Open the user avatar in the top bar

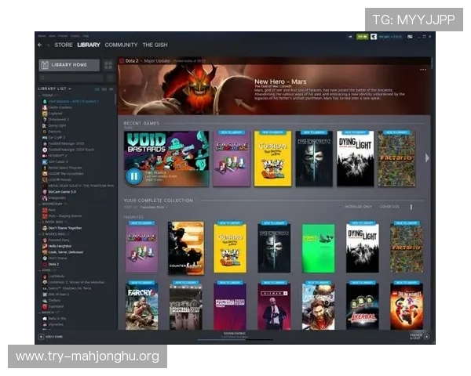pyautogui.click(x=374, y=37)
